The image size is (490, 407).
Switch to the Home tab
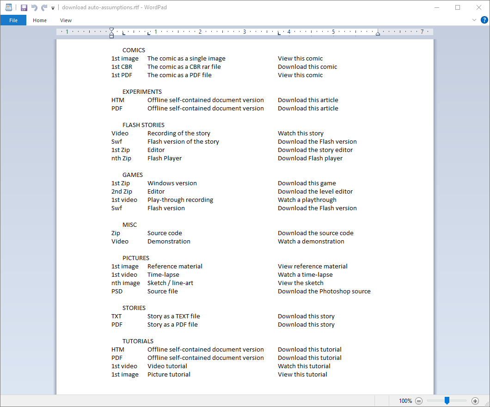coord(40,20)
